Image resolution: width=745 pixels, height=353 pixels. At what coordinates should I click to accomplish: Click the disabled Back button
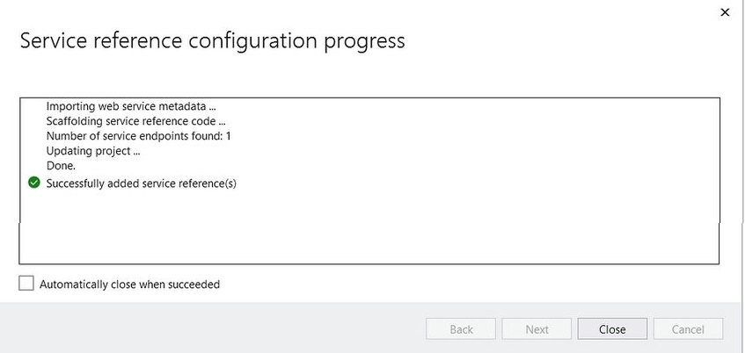click(x=461, y=328)
